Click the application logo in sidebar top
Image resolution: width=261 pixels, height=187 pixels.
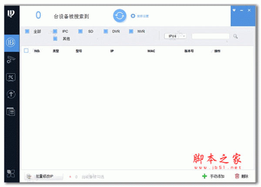(11, 13)
